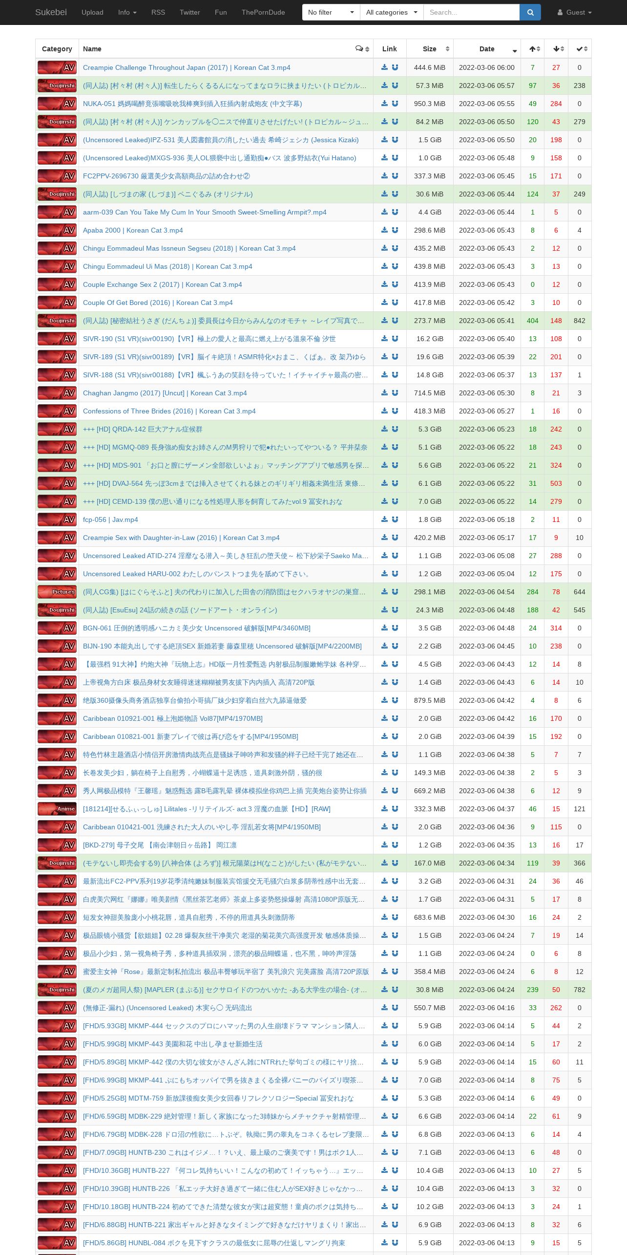Click the Doujinshi badge on the 30.6 MiB row
This screenshot has width=627, height=1255.
(57, 194)
